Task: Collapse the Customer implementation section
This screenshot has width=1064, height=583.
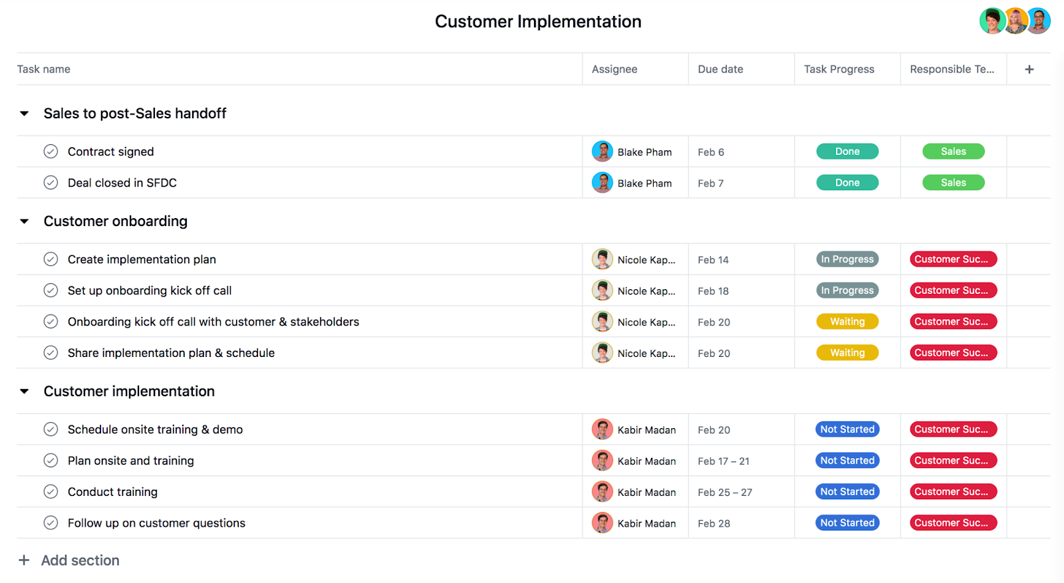Action: coord(25,392)
